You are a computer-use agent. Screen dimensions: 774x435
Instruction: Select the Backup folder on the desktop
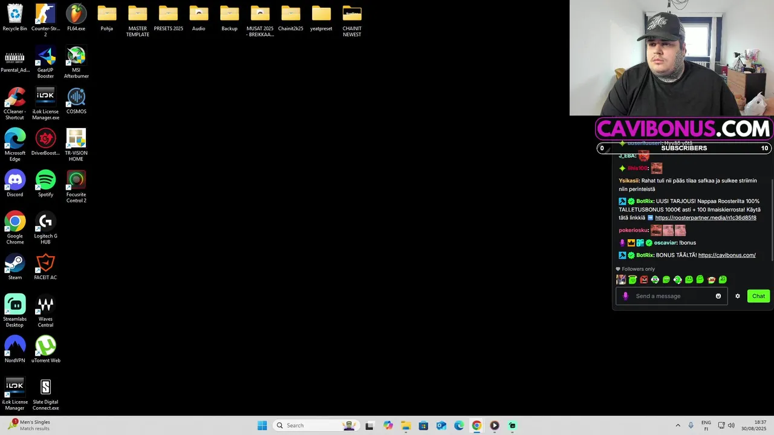coord(229,18)
